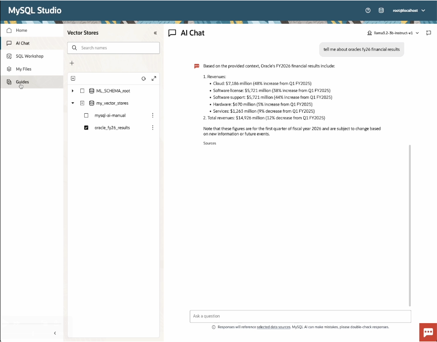
Task: Start a new chat with top-right icon
Action: pyautogui.click(x=429, y=33)
